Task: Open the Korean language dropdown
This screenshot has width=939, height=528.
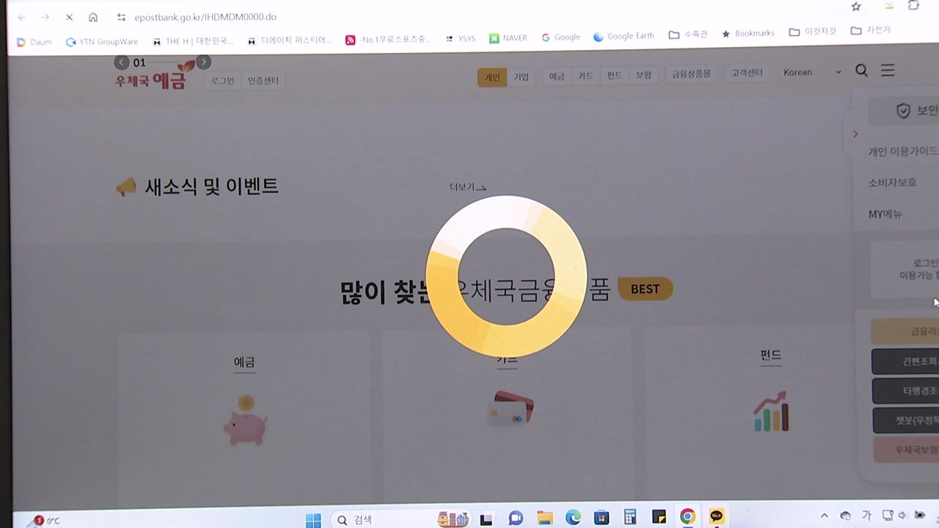Action: coord(812,73)
